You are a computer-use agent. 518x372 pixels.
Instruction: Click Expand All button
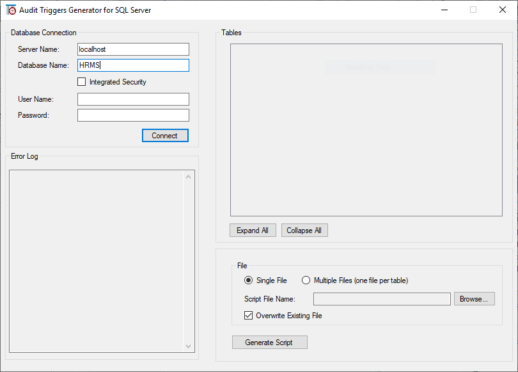tap(253, 230)
